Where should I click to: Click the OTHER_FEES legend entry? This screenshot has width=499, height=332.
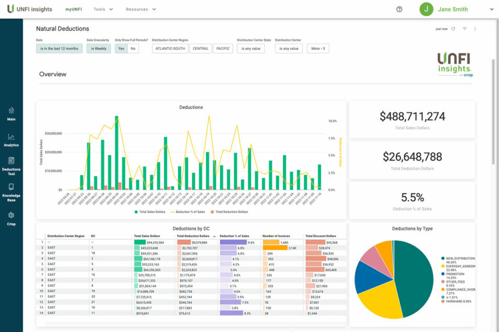click(453, 283)
